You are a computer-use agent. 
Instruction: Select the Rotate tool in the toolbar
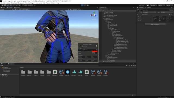8,5
